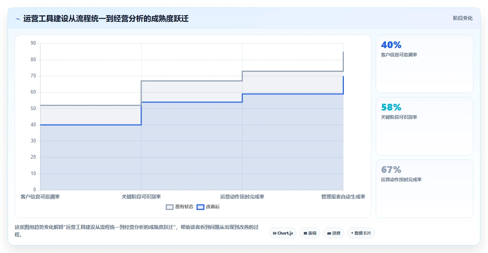Toggle the 原有状态 legend entry
Image resolution: width=488 pixels, height=253 pixels.
click(179, 207)
